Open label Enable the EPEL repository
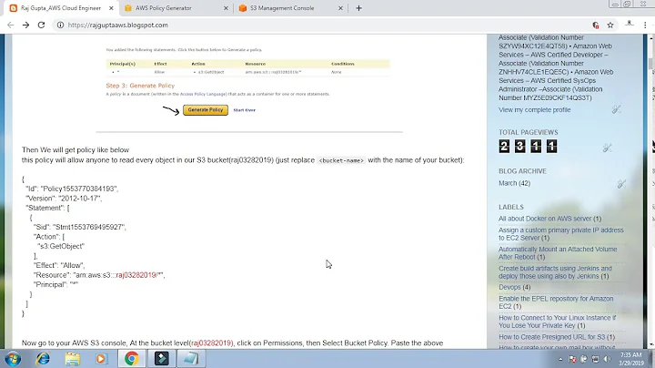This screenshot has width=655, height=368. pyautogui.click(x=556, y=302)
